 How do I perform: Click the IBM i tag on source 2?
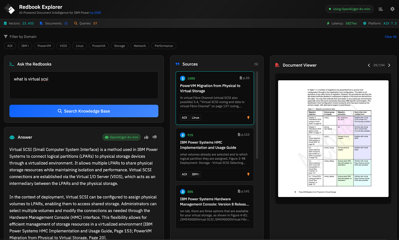pyautogui.click(x=195, y=174)
